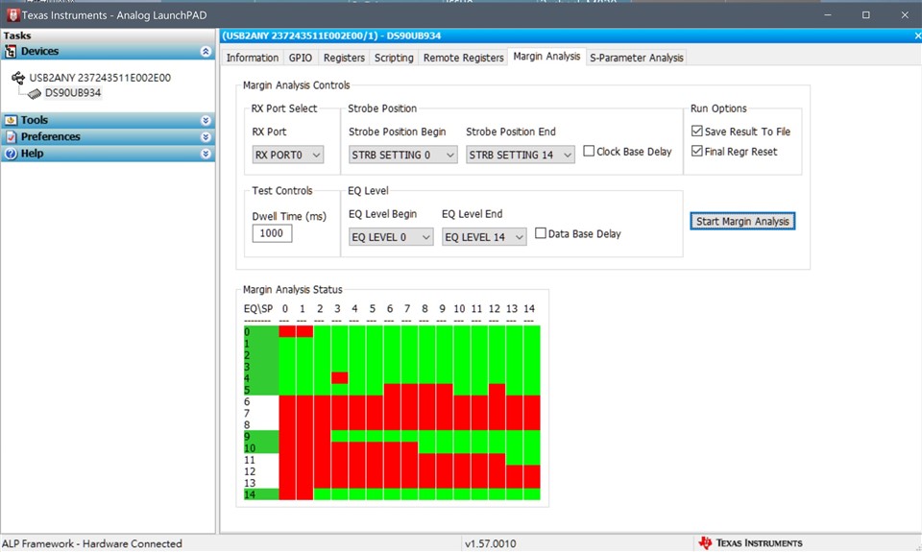Select DS90UB934 device in tree
This screenshot has height=552, width=922.
[x=73, y=93]
